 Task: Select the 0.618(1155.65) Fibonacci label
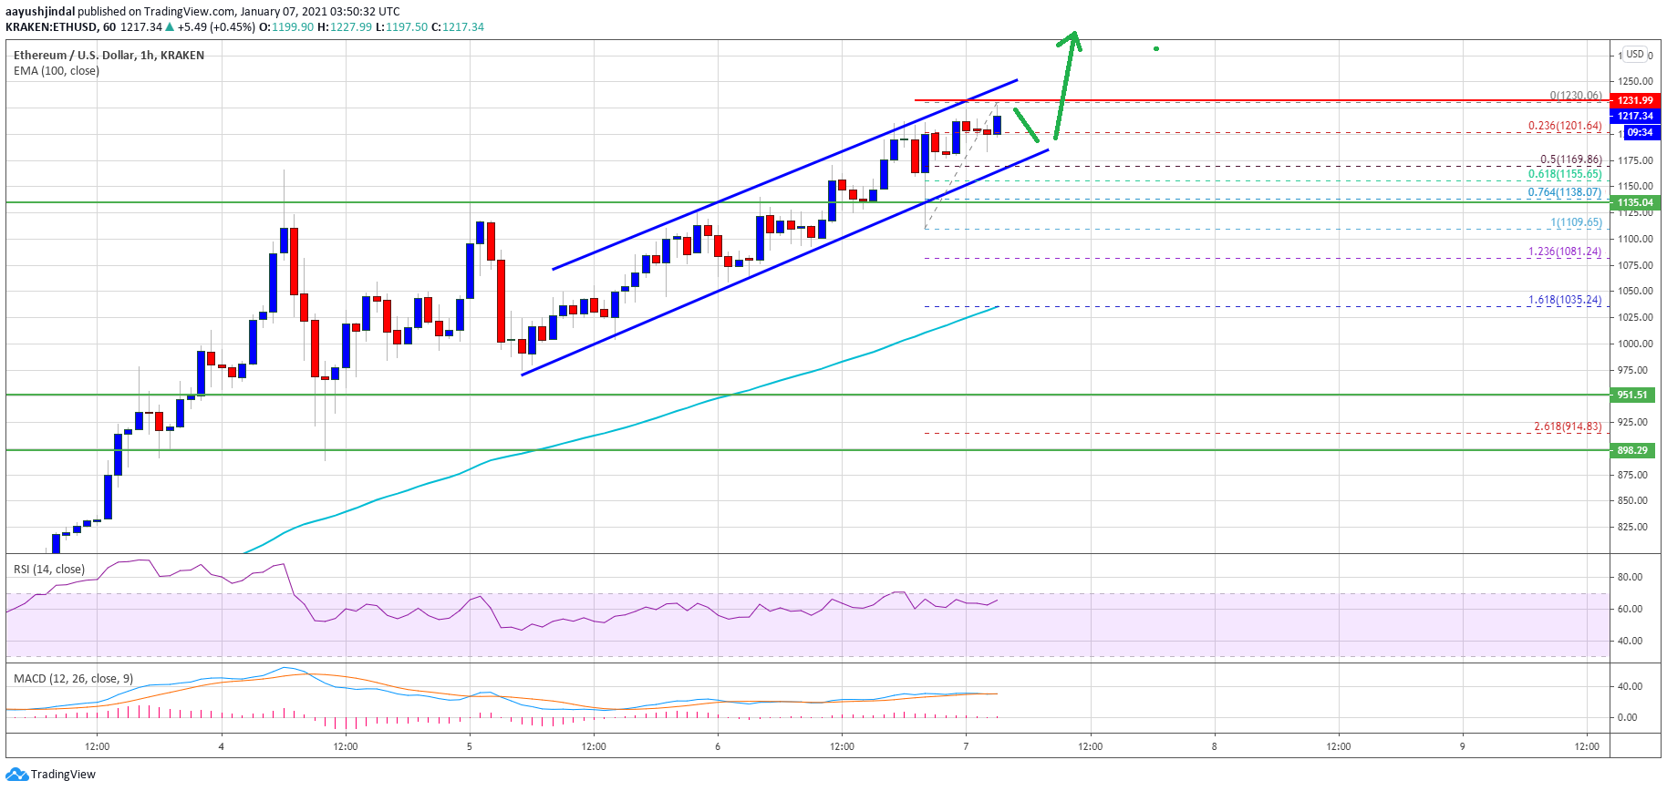pyautogui.click(x=1565, y=174)
